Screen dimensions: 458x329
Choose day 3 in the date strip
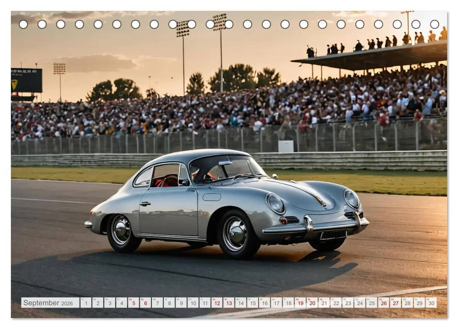[110, 303]
